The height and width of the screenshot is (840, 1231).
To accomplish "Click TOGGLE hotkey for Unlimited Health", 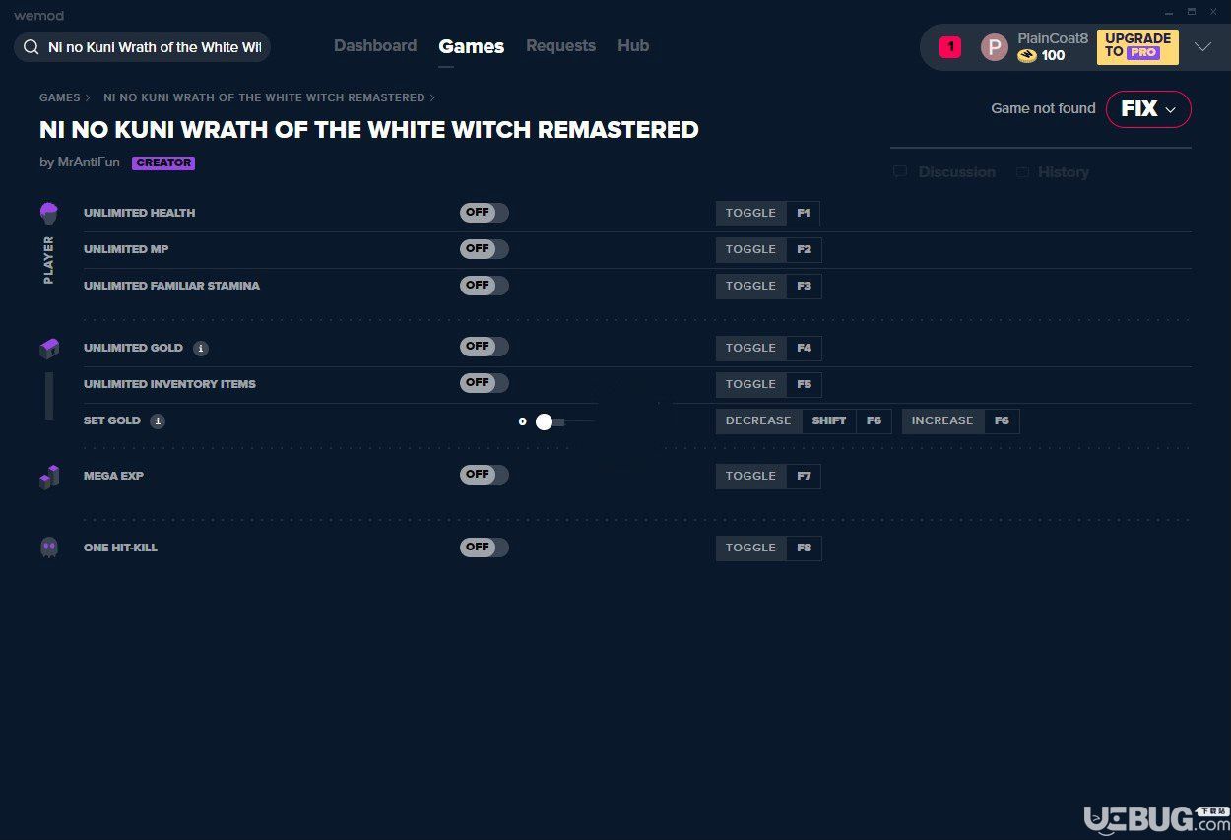I will pyautogui.click(x=751, y=214).
